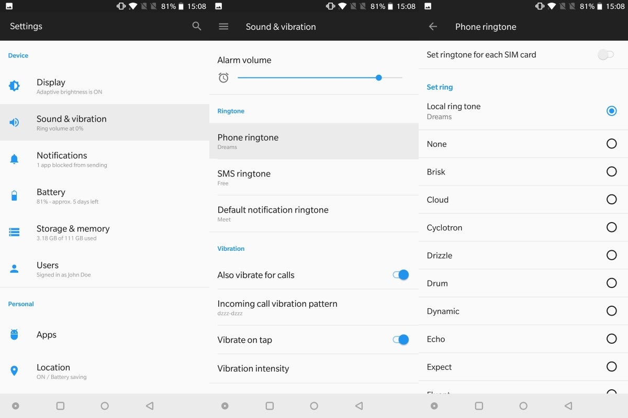Open Location settings entry
Screen dimensions: 628x418
[x=105, y=371]
